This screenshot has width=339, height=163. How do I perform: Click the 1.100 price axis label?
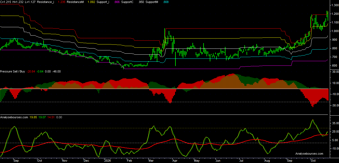335,22
